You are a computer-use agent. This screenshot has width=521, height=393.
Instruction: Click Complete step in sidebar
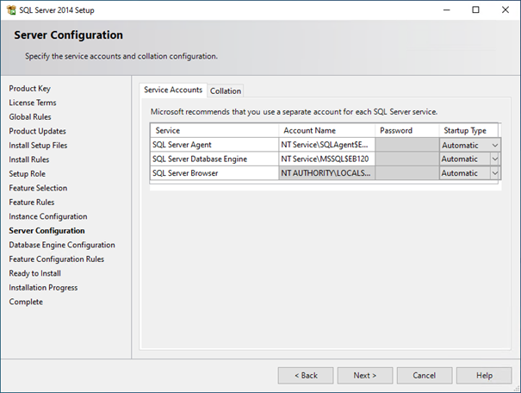pyautogui.click(x=26, y=302)
